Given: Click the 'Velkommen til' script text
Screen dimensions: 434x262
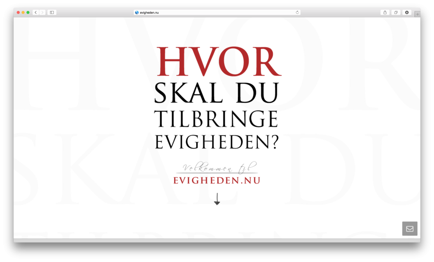Looking at the screenshot, I should (x=219, y=167).
